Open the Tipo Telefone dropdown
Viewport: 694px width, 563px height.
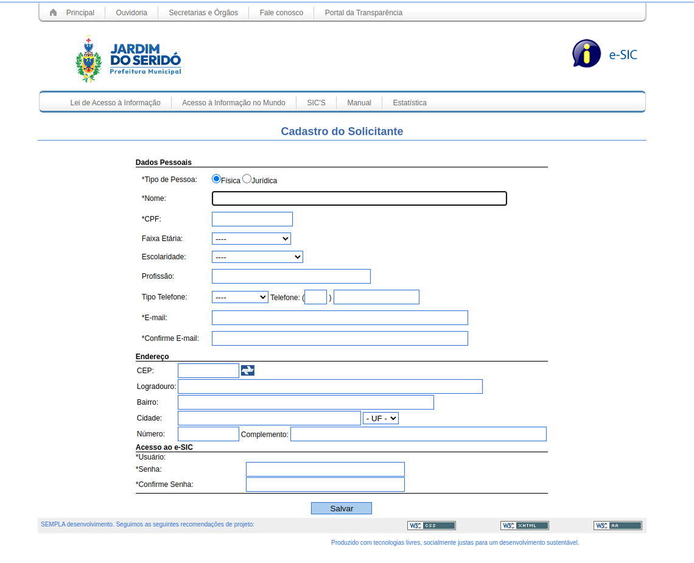[x=240, y=297]
